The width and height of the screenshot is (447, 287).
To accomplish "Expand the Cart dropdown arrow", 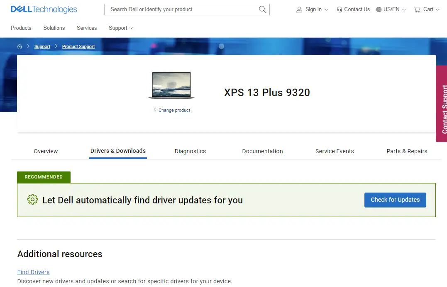I will click(437, 10).
